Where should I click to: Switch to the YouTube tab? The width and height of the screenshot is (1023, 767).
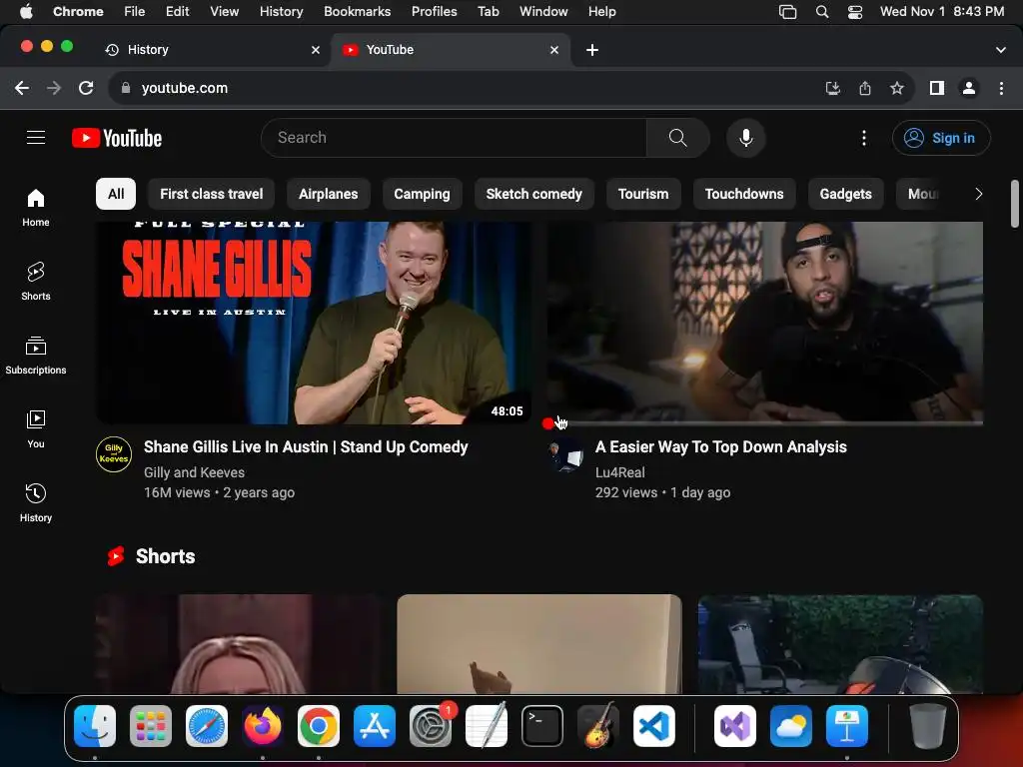[451, 50]
